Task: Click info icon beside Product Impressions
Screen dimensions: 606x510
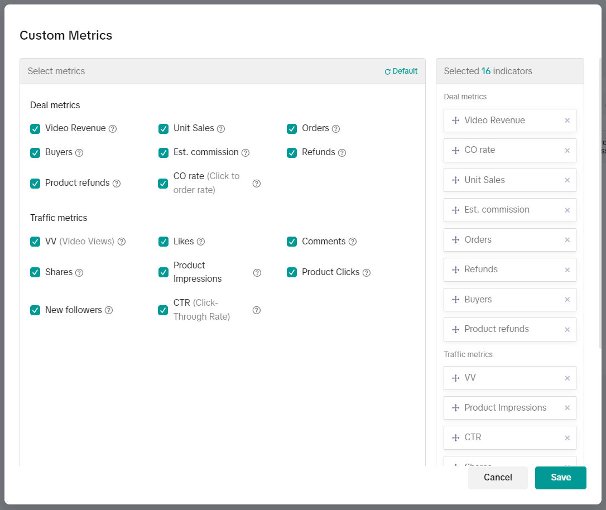Action: tap(257, 273)
